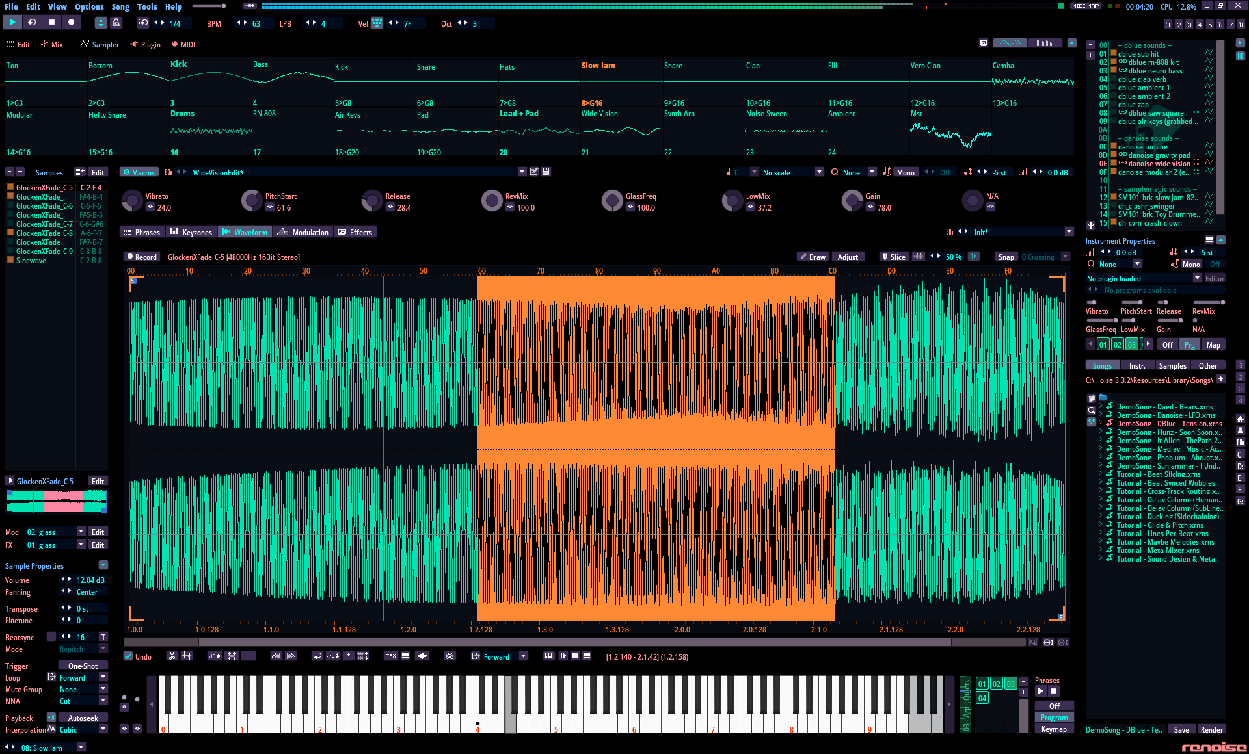Toggle Draw mode for the waveform
1249x754 pixels.
coord(813,257)
